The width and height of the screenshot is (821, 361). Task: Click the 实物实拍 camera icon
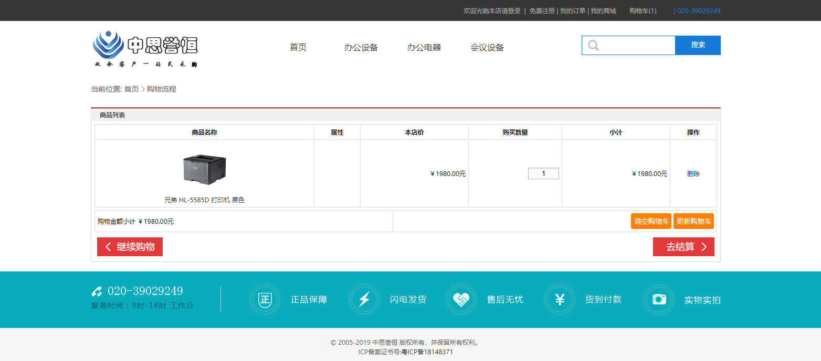click(658, 300)
